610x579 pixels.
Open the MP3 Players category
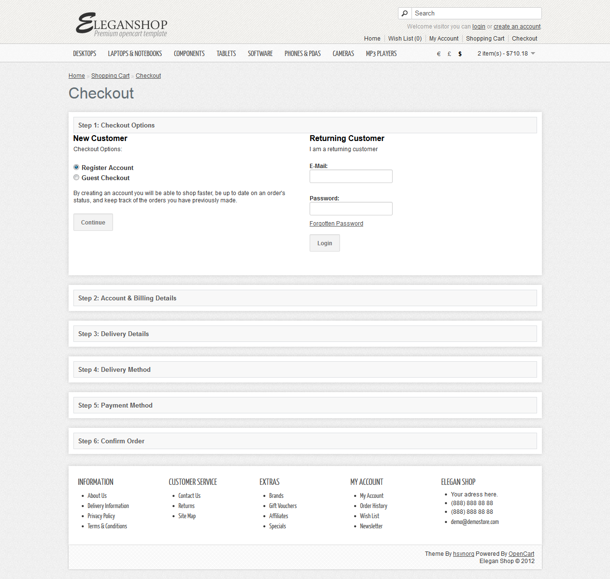pyautogui.click(x=381, y=54)
